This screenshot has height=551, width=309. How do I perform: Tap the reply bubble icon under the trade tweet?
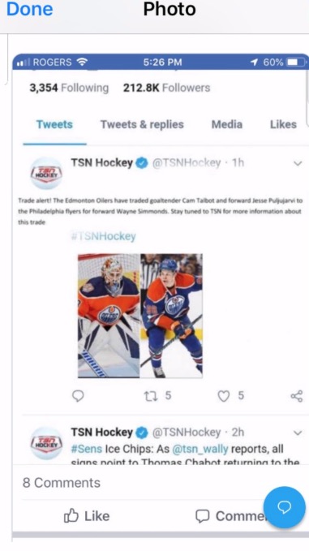[78, 396]
